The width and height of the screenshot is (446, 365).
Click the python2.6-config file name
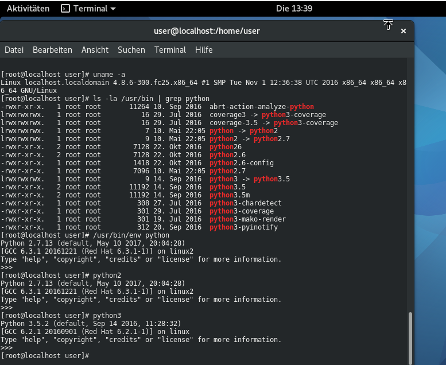(x=242, y=163)
